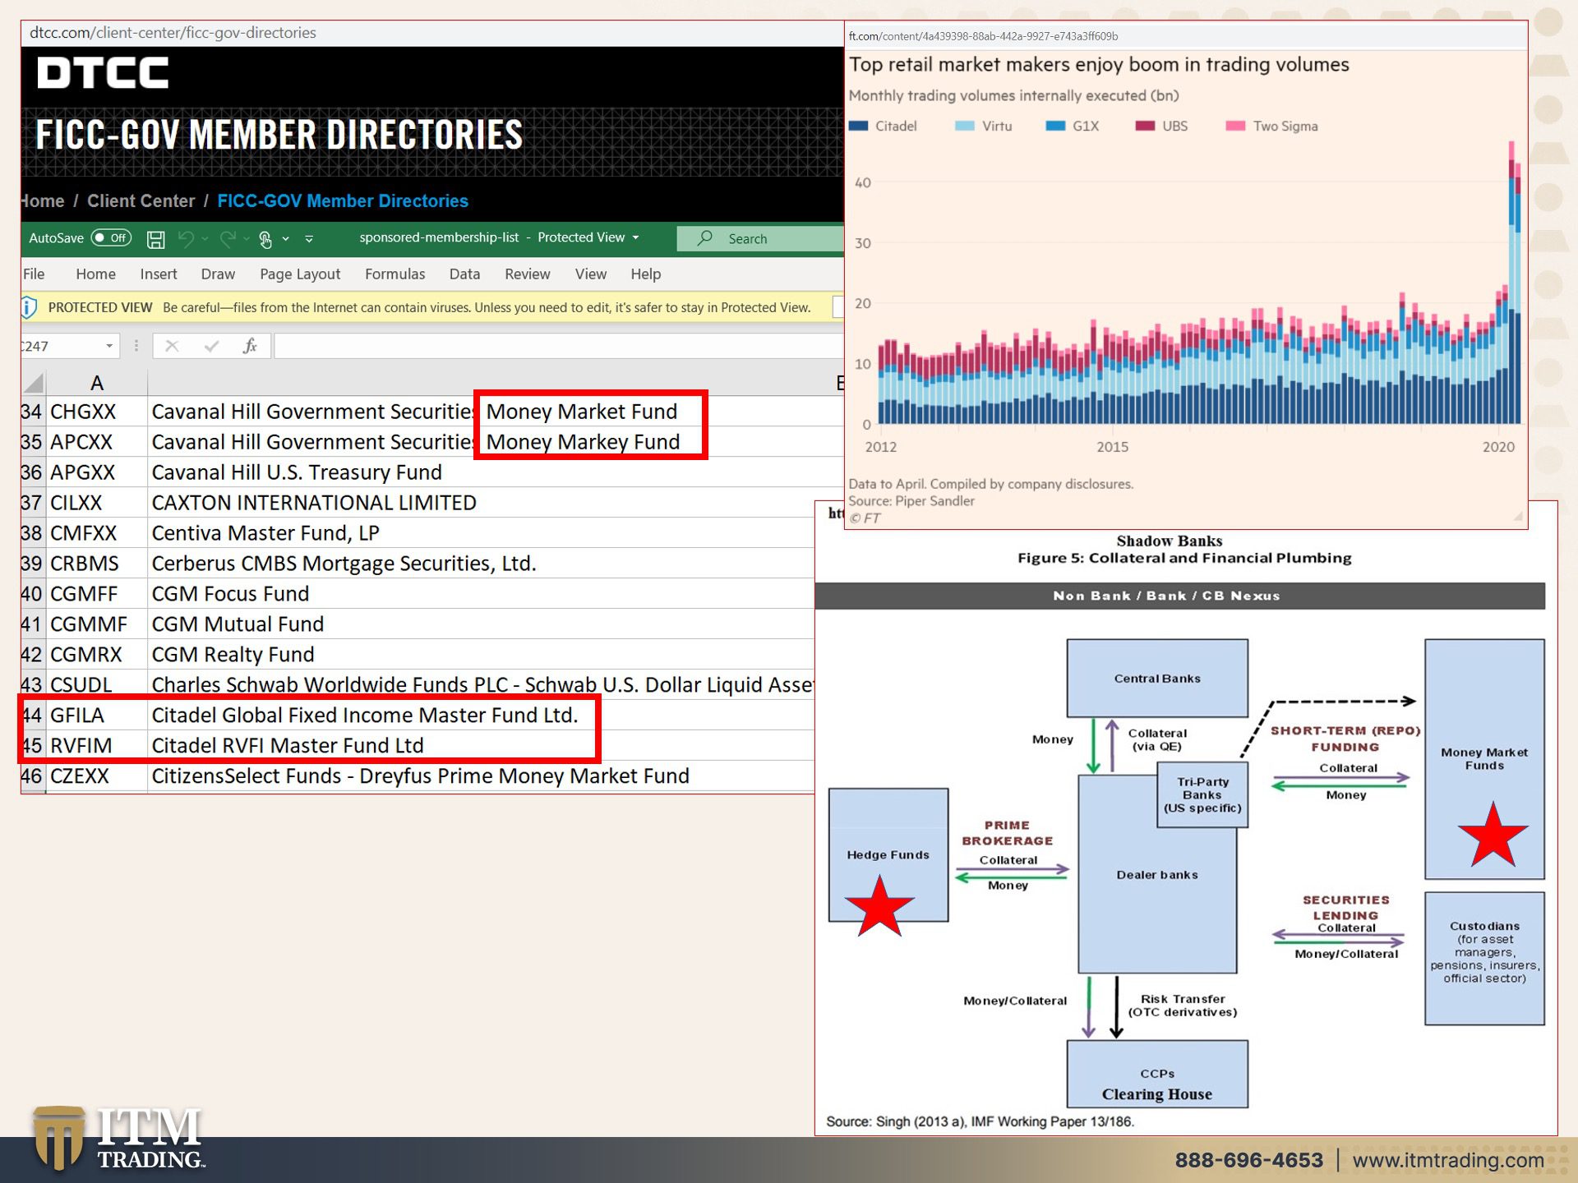The width and height of the screenshot is (1578, 1183).
Task: Click the dtcc.com URL address bar
Action: coord(432,33)
